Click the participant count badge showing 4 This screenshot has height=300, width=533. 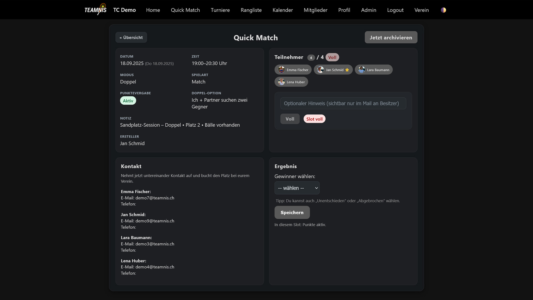pyautogui.click(x=311, y=57)
